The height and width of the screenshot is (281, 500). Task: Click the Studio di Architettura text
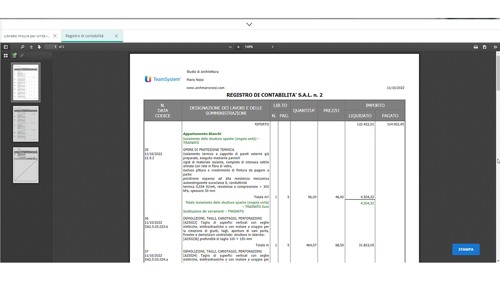[x=202, y=72]
